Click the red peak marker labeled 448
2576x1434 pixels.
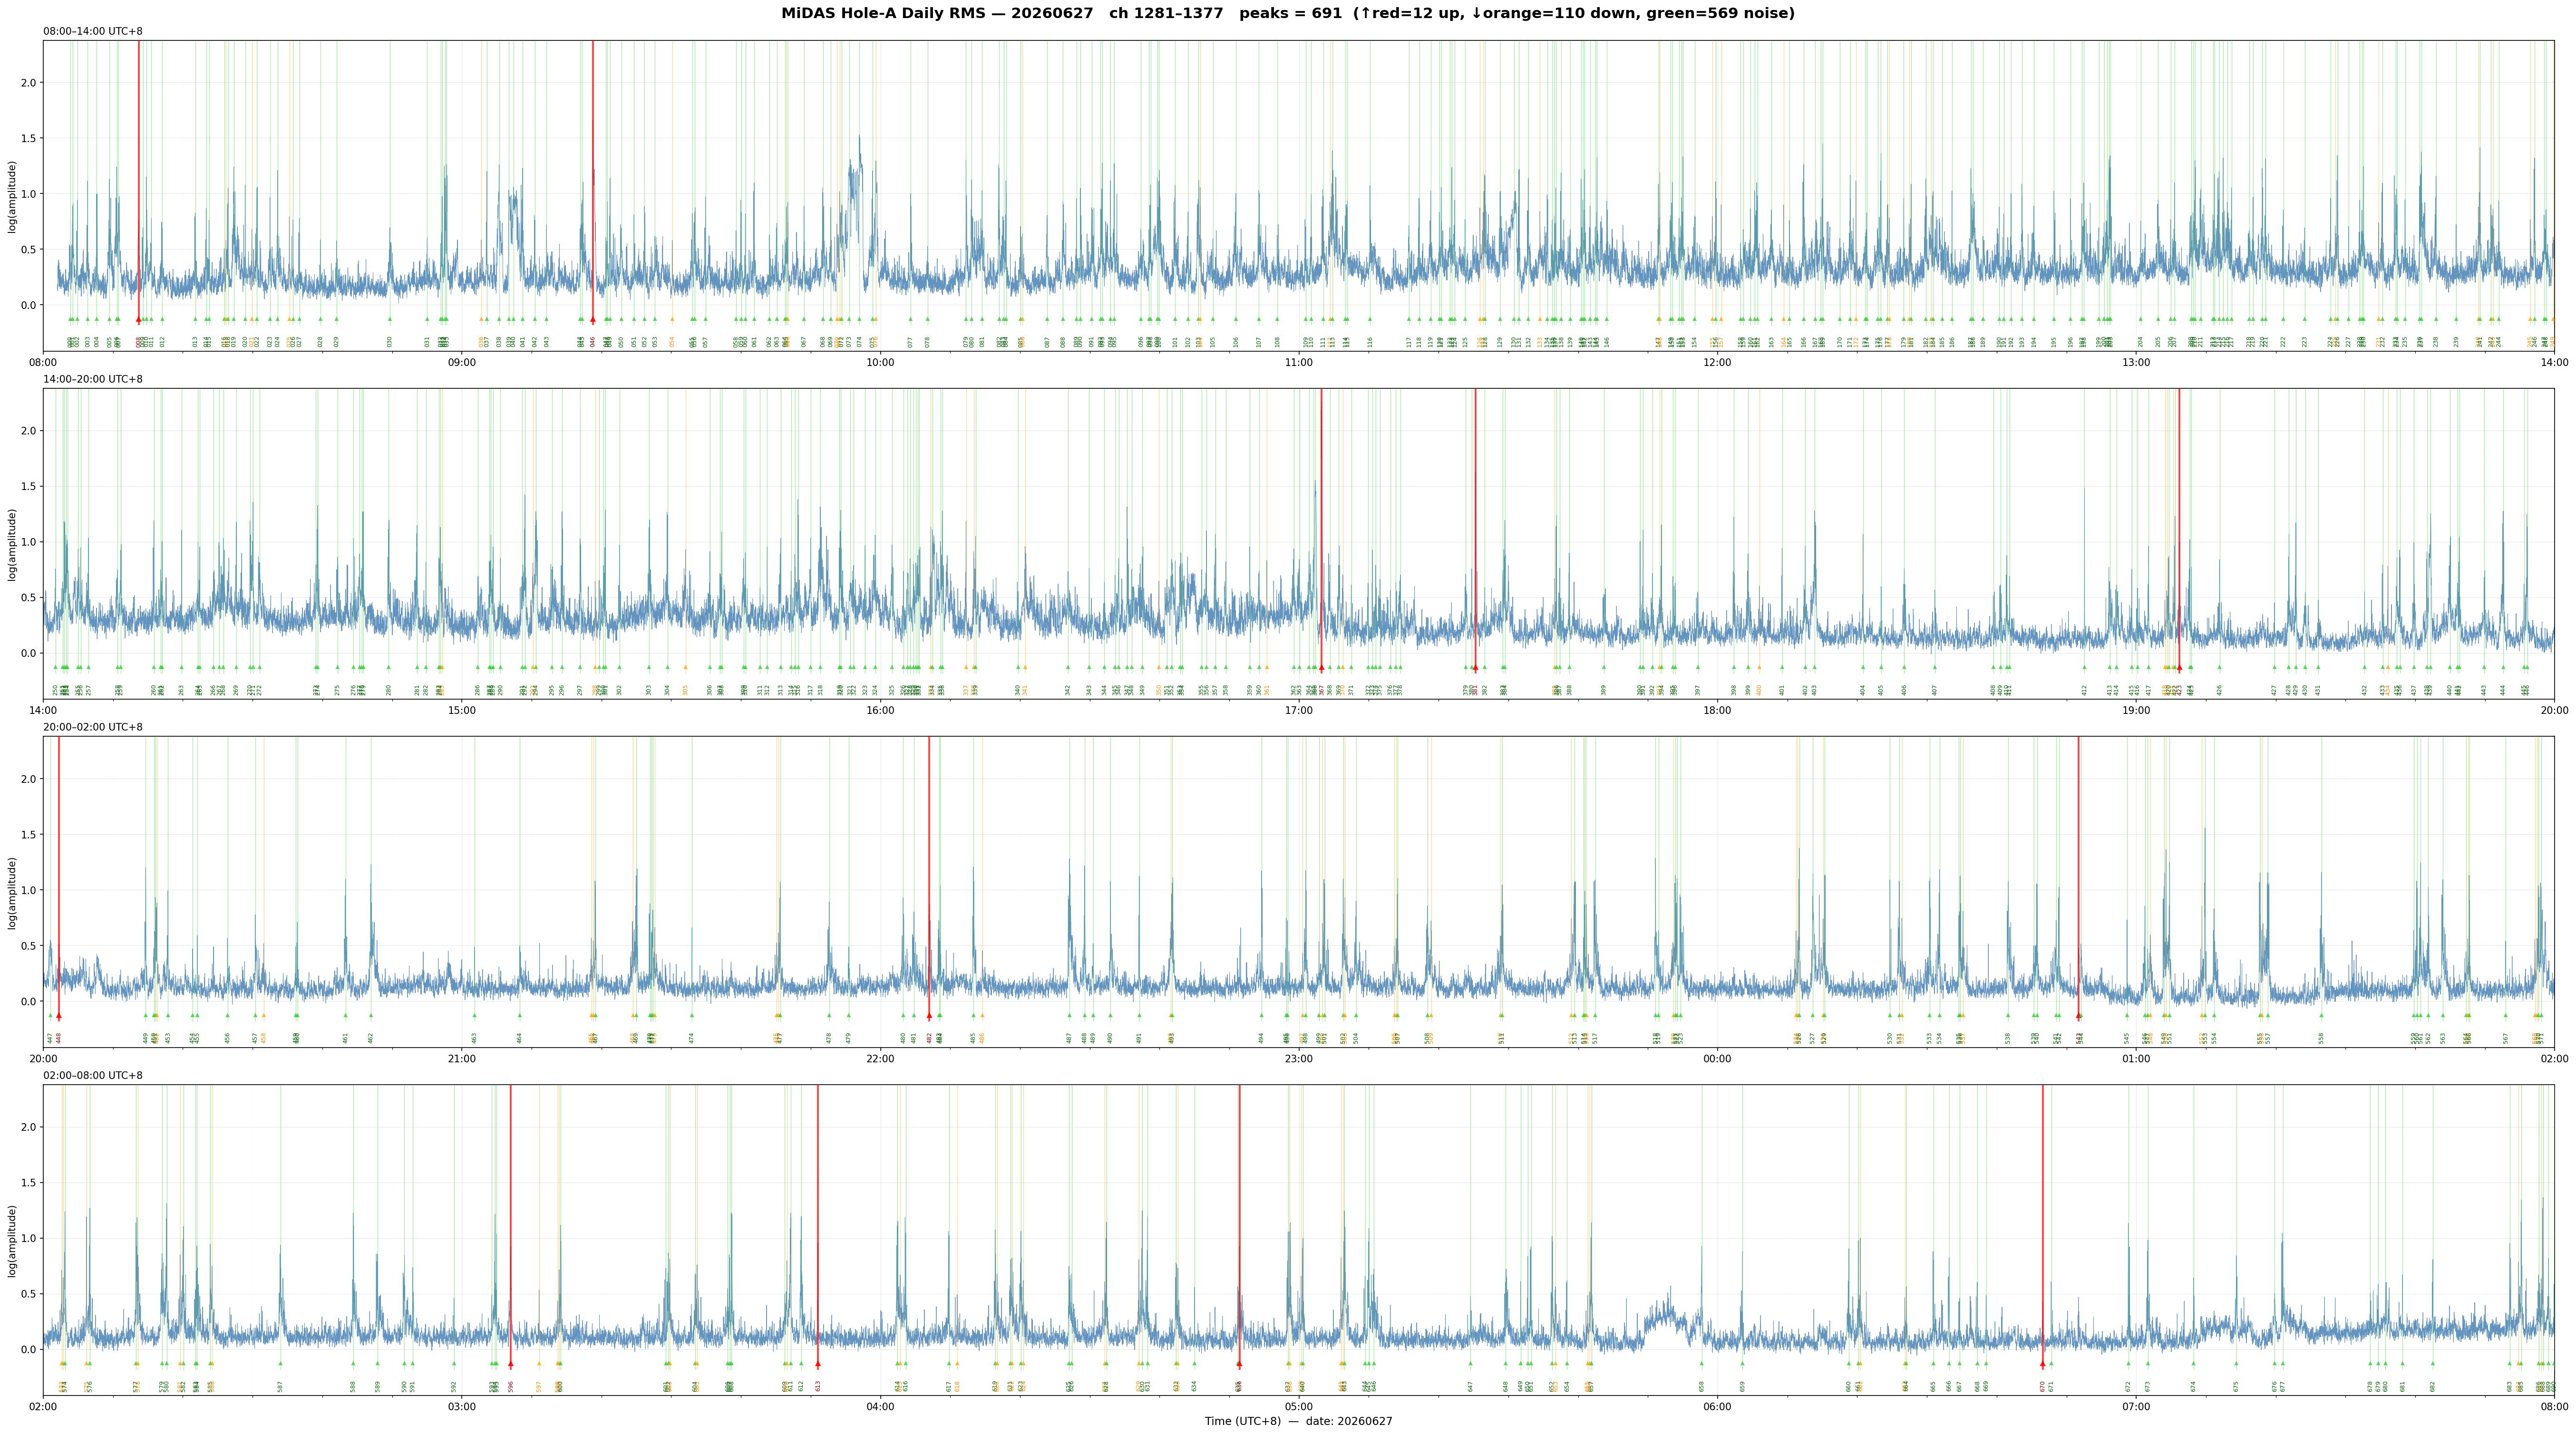(x=59, y=1016)
